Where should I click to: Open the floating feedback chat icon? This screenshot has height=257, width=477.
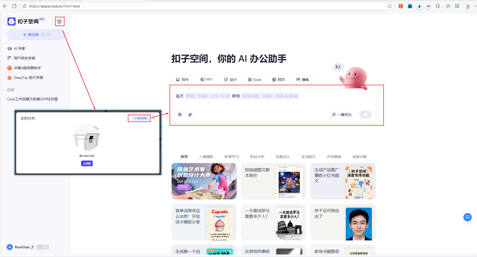click(x=468, y=217)
